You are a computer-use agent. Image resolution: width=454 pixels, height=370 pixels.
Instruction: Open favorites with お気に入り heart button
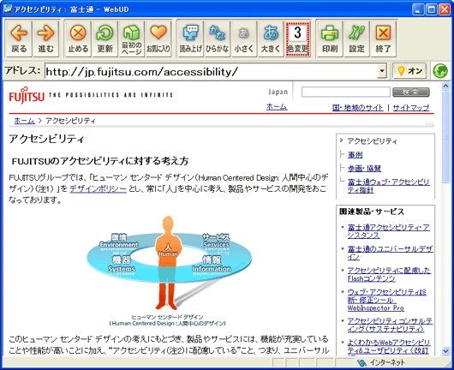158,39
